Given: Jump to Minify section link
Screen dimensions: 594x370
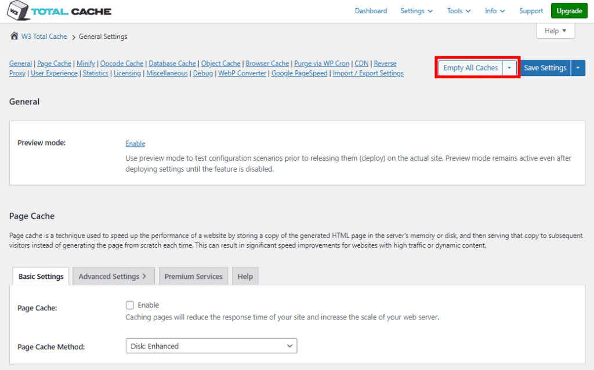Looking at the screenshot, I should coord(86,63).
